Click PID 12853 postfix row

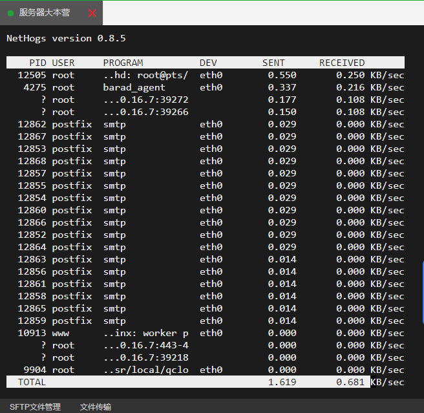(206, 149)
